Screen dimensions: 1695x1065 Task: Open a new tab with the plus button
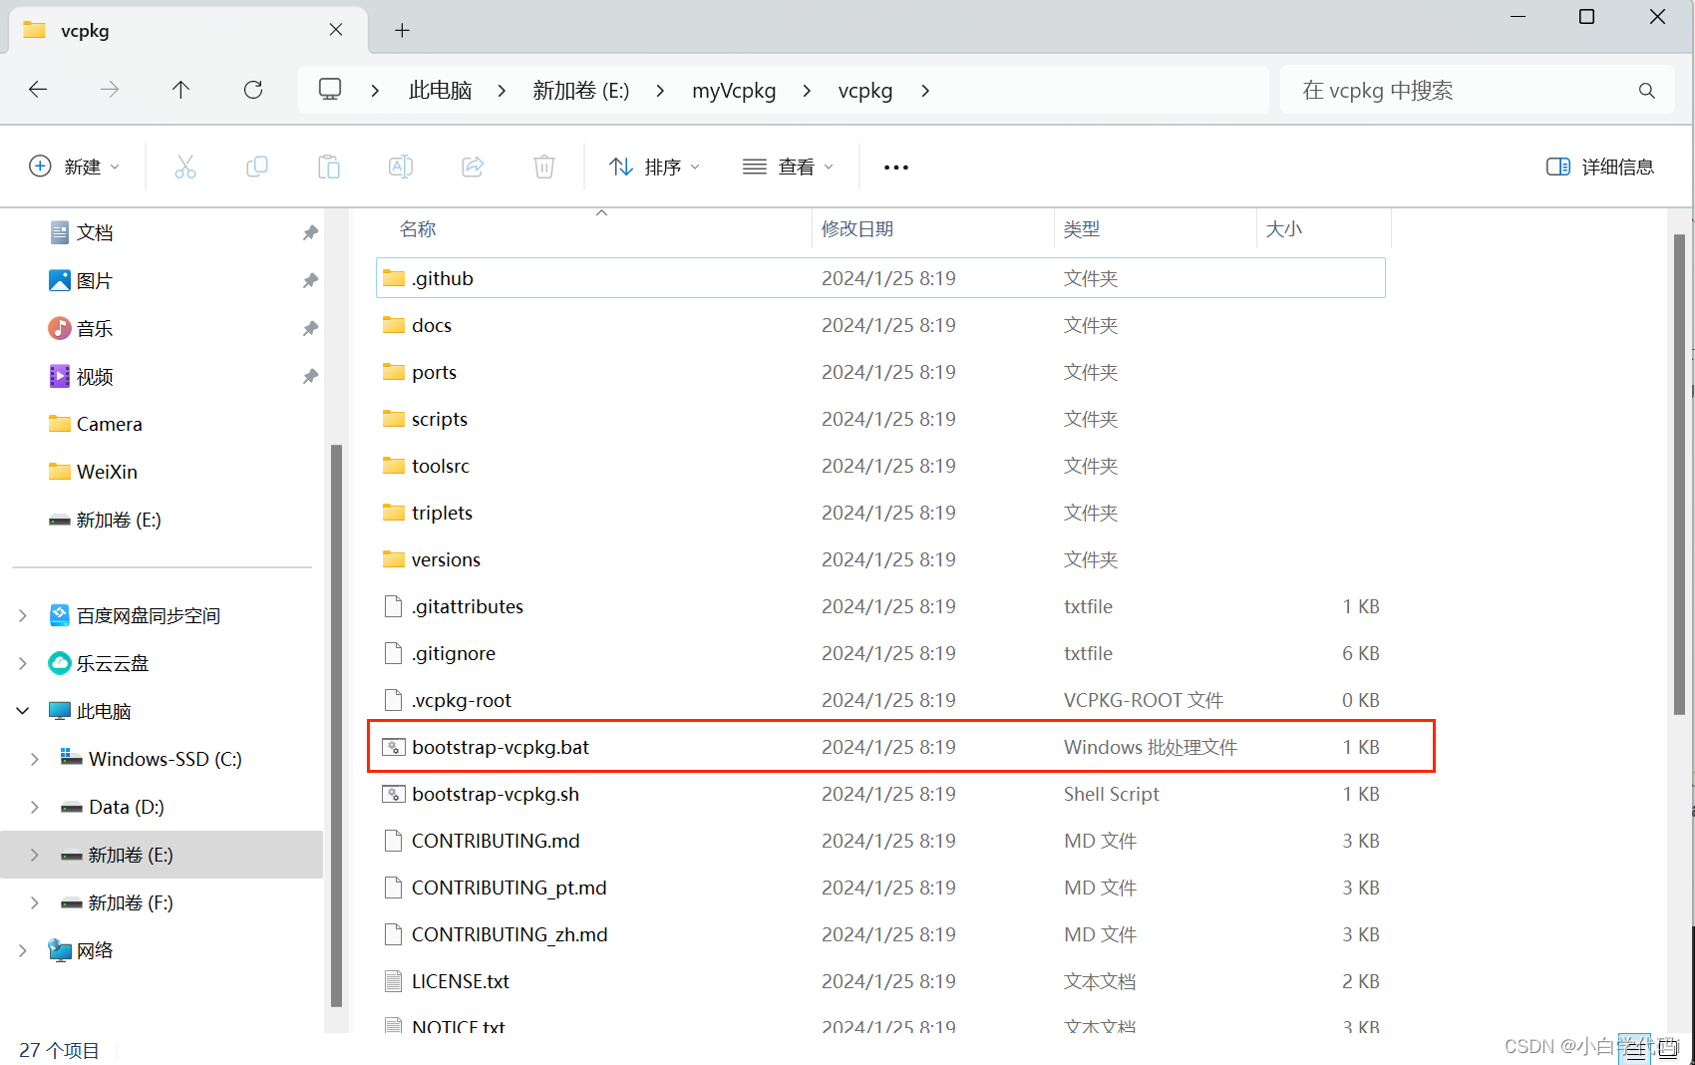click(402, 30)
